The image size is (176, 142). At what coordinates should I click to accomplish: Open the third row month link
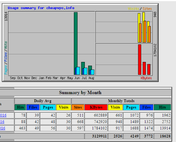(x=3, y=128)
